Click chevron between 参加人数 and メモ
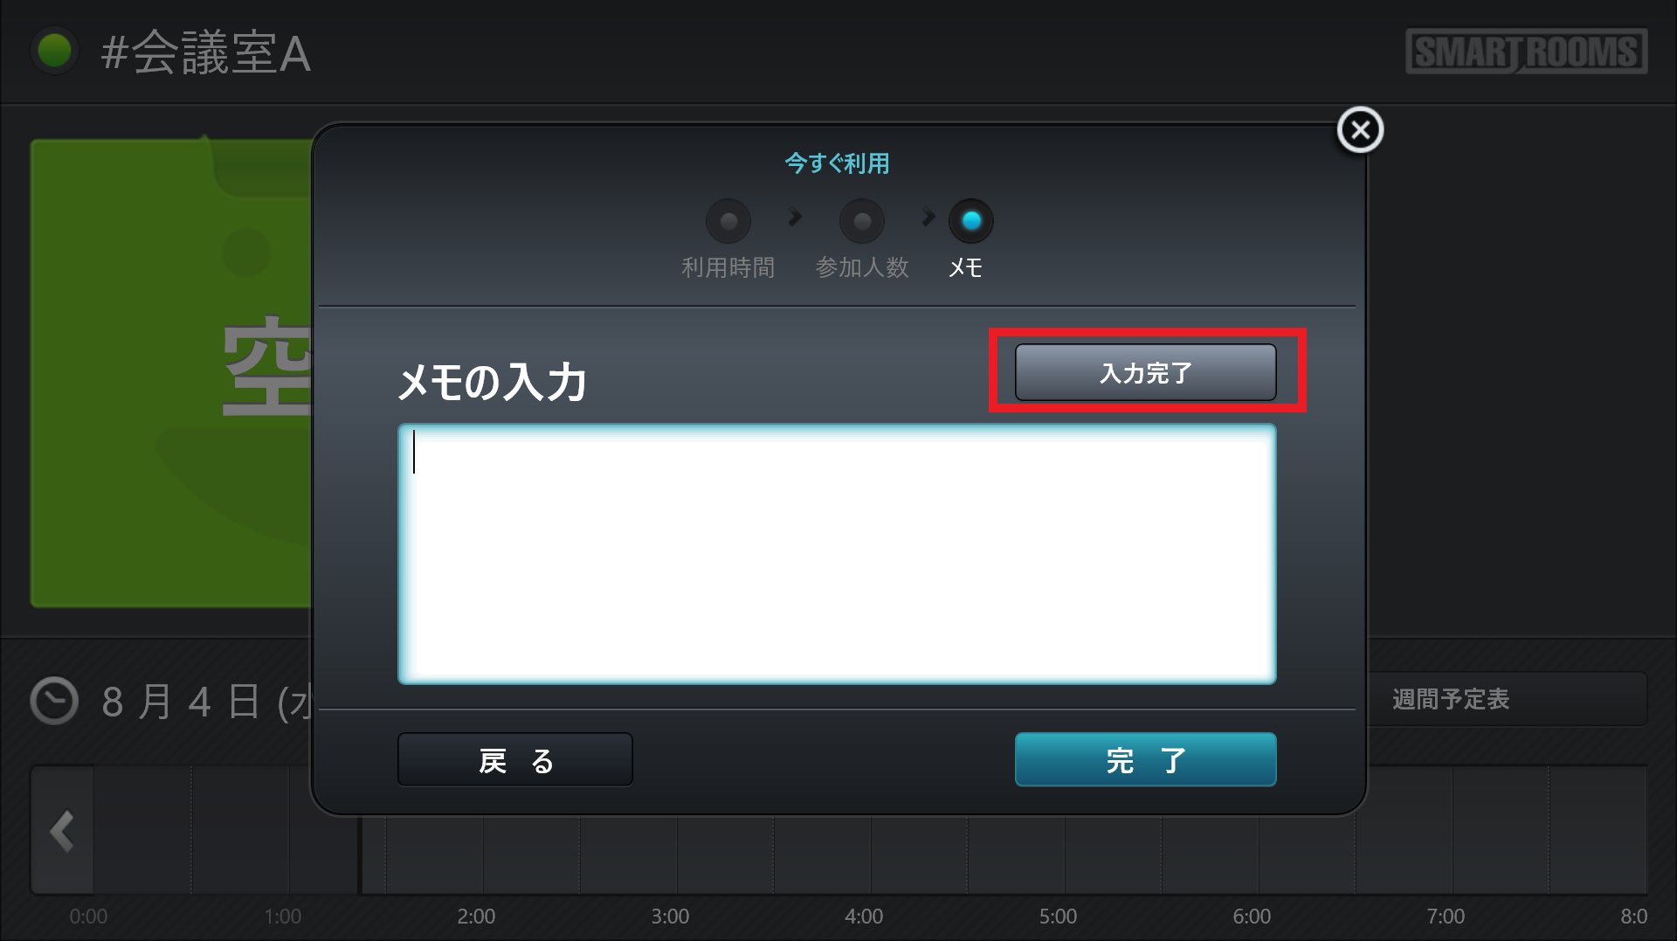 coord(928,217)
